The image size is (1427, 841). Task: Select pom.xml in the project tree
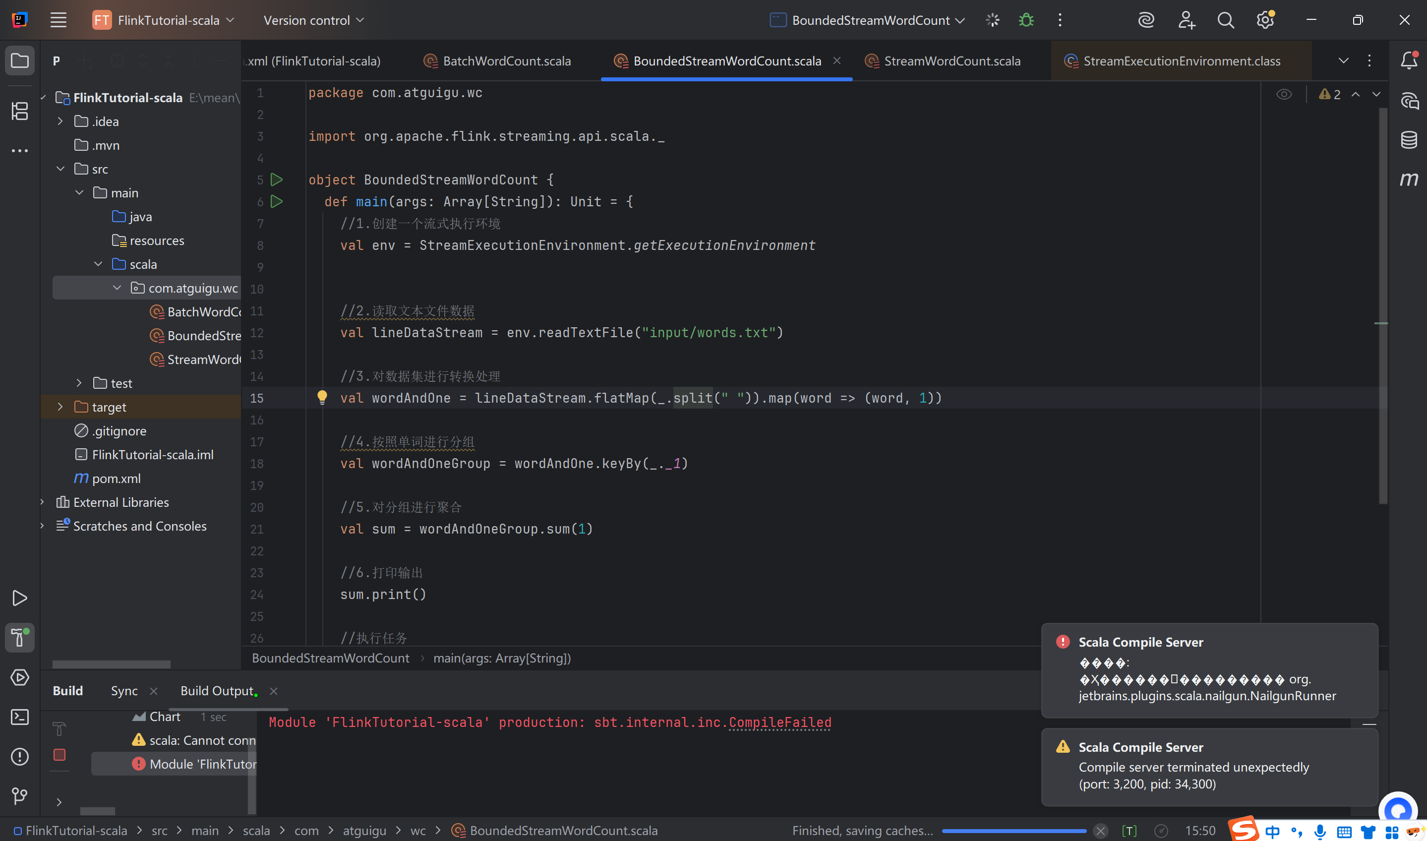tap(116, 479)
